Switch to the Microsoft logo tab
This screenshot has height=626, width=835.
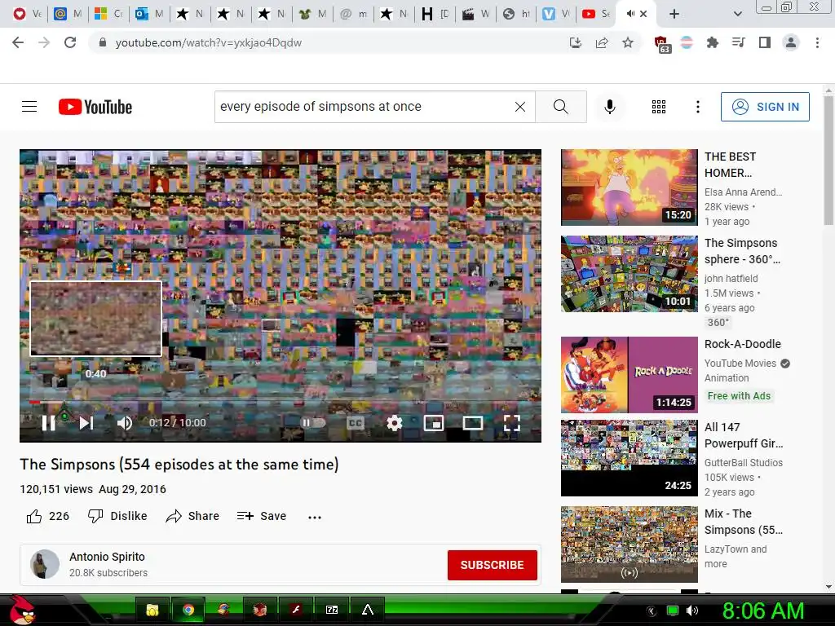tap(108, 14)
